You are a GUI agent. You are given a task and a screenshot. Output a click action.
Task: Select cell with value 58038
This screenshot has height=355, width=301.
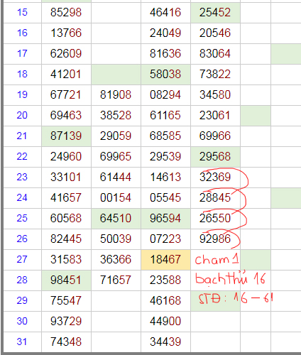tap(165, 75)
